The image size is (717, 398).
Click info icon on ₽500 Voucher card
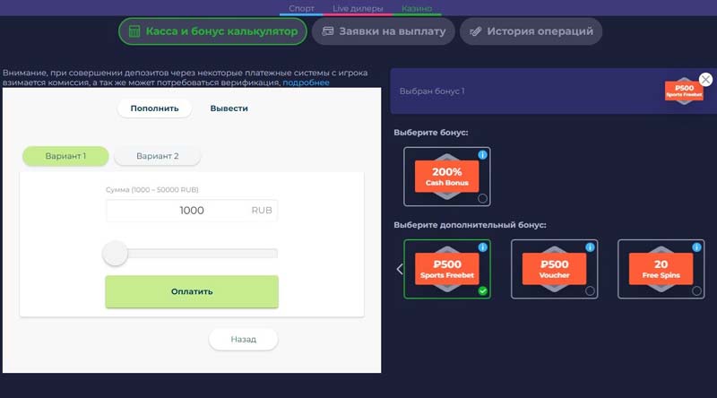pos(590,247)
